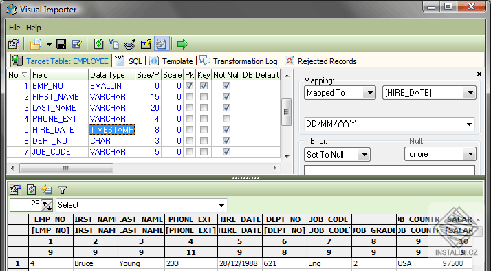This screenshot has height=271, width=491.
Task: Toggle Not Null checkbox for LAST_NAME
Action: (x=226, y=108)
